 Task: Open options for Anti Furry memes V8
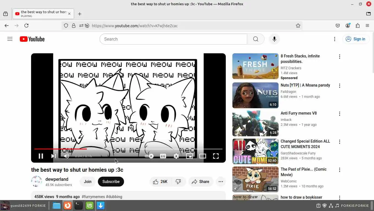[x=340, y=114]
